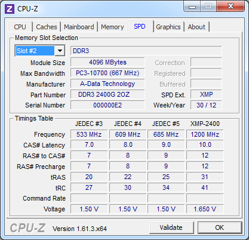This screenshot has height=240, width=249.
Task: Click the OK button
Action: [220, 227]
